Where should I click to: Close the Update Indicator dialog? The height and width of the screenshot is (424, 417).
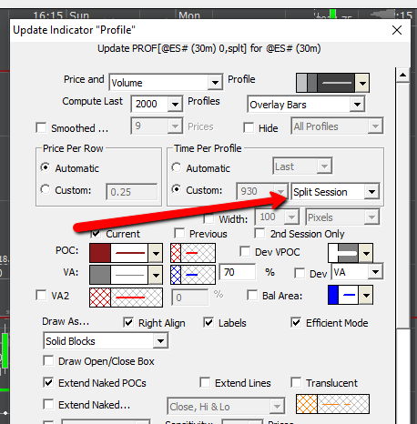pos(397,30)
